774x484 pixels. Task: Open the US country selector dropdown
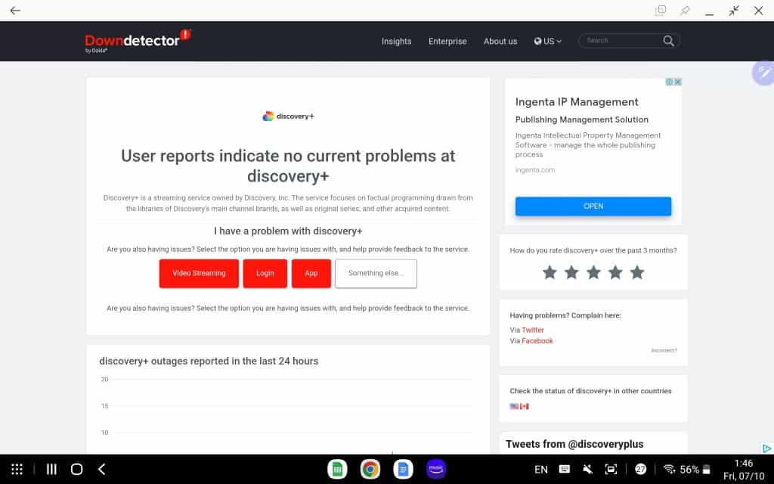point(548,42)
